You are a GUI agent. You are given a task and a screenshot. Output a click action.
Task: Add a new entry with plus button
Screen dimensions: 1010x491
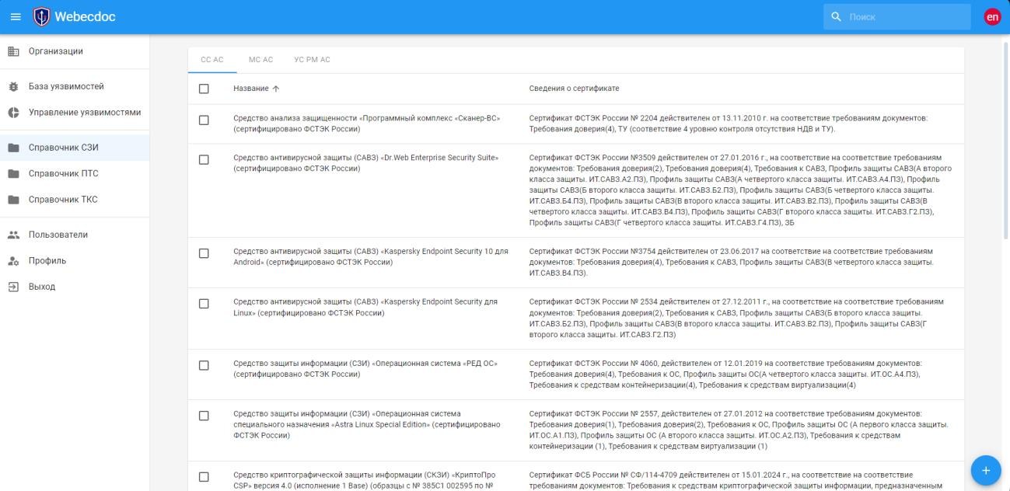tap(986, 470)
